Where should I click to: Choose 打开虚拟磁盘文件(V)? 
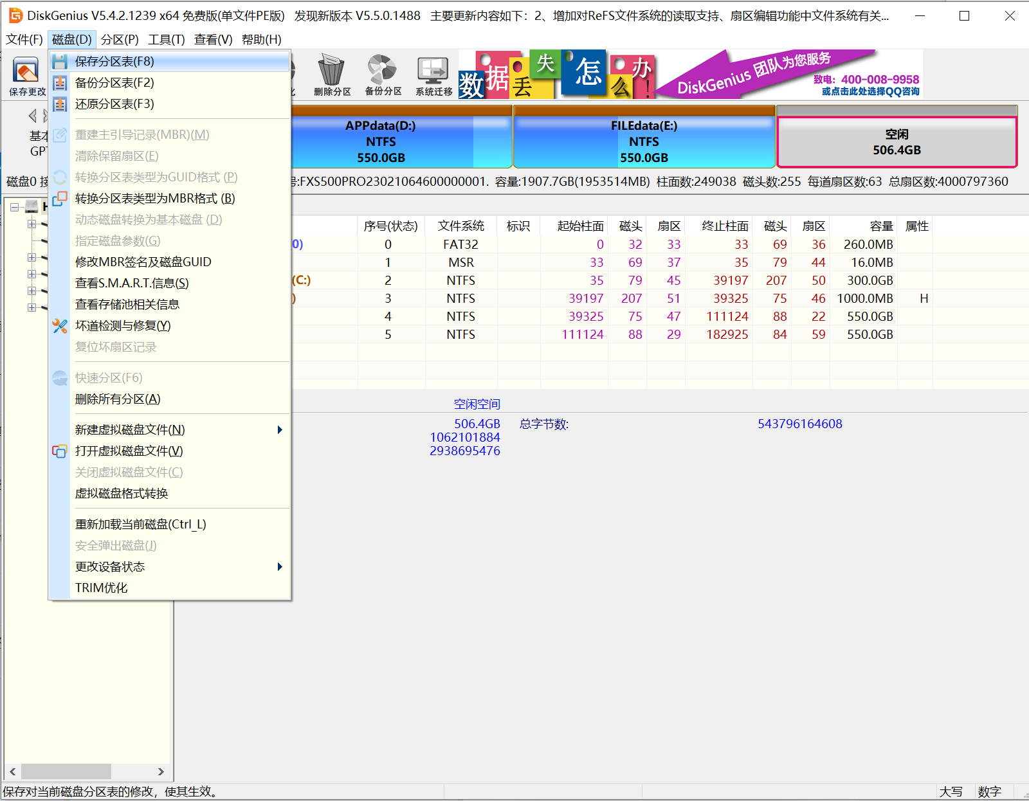[170, 451]
